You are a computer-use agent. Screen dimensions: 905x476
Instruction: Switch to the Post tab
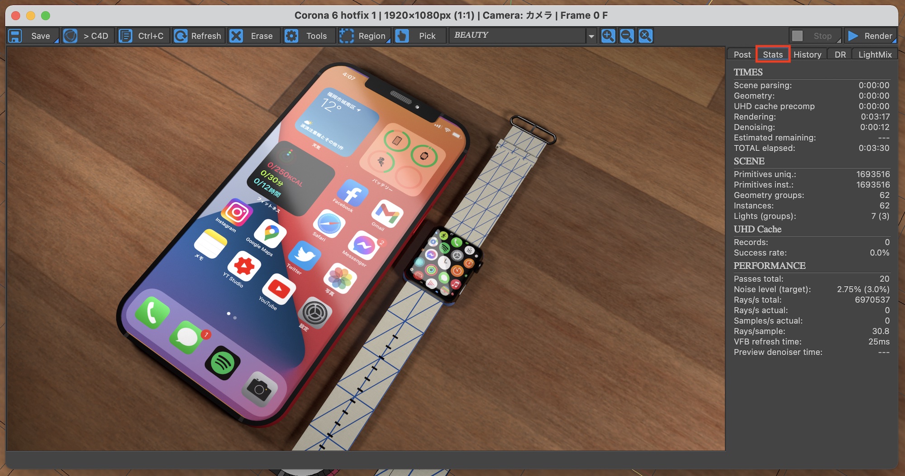click(742, 55)
